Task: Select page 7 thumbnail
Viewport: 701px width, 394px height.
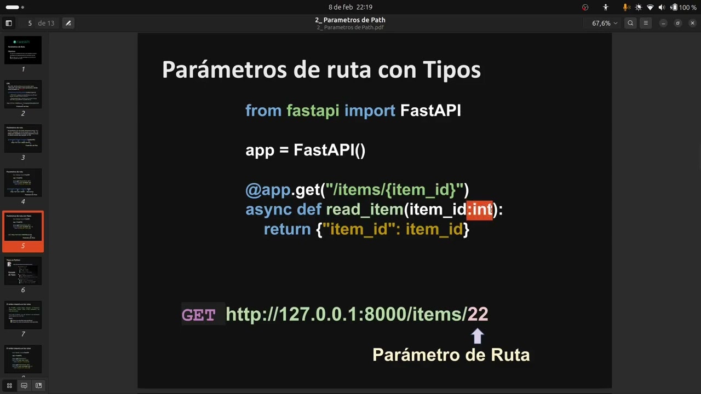Action: [23, 315]
